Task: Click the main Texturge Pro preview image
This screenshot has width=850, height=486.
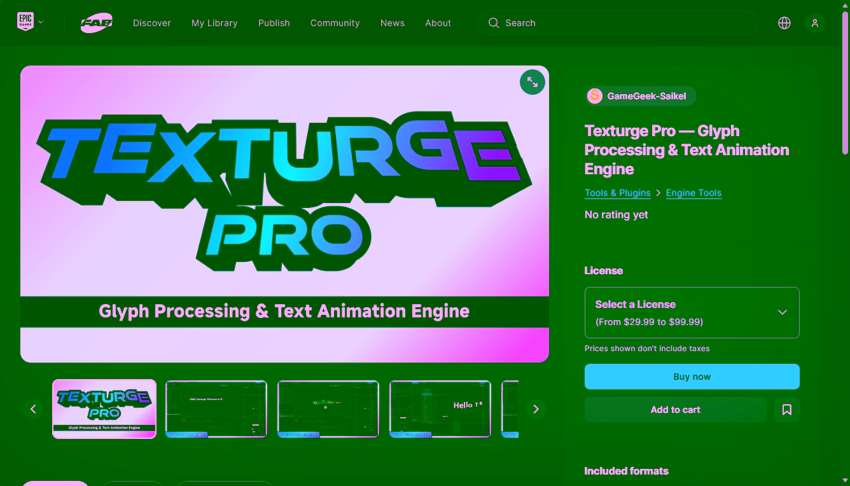Action: [284, 214]
